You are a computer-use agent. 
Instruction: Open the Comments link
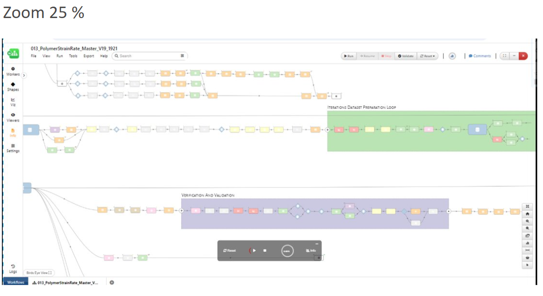point(480,56)
